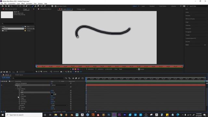The height and width of the screenshot is (117, 208).
Task: Select the Roto Brush tool
Action: click(x=42, y=6)
